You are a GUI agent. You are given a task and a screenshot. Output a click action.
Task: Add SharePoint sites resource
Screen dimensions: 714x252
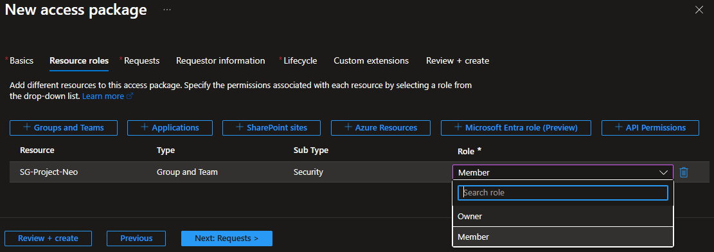click(271, 127)
